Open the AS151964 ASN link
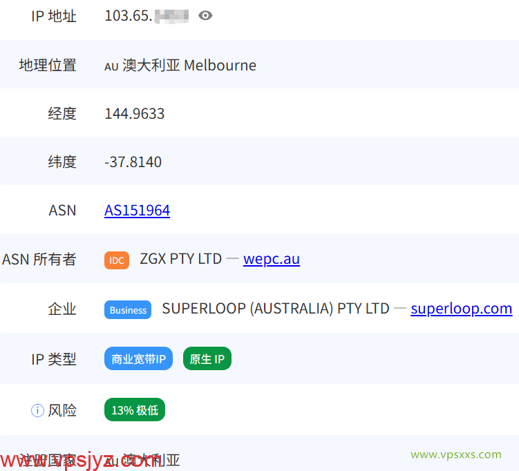519x471 pixels. click(137, 211)
